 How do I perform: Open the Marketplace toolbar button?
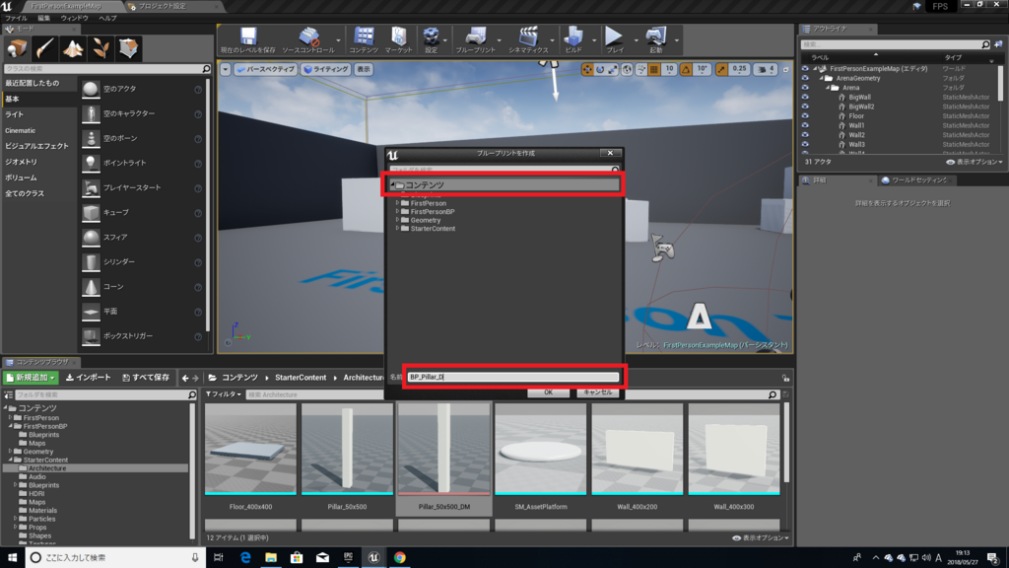point(398,39)
